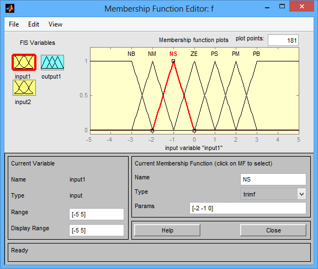Open the File menu
Image resolution: width=318 pixels, height=269 pixels.
pos(14,24)
